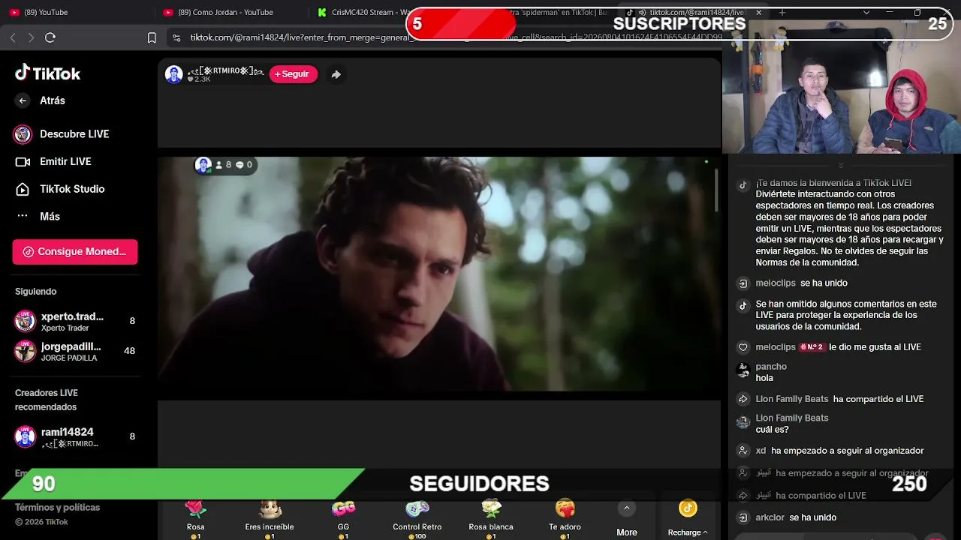Click the xd username in the chat
Image resolution: width=961 pixels, height=540 pixels.
(761, 451)
